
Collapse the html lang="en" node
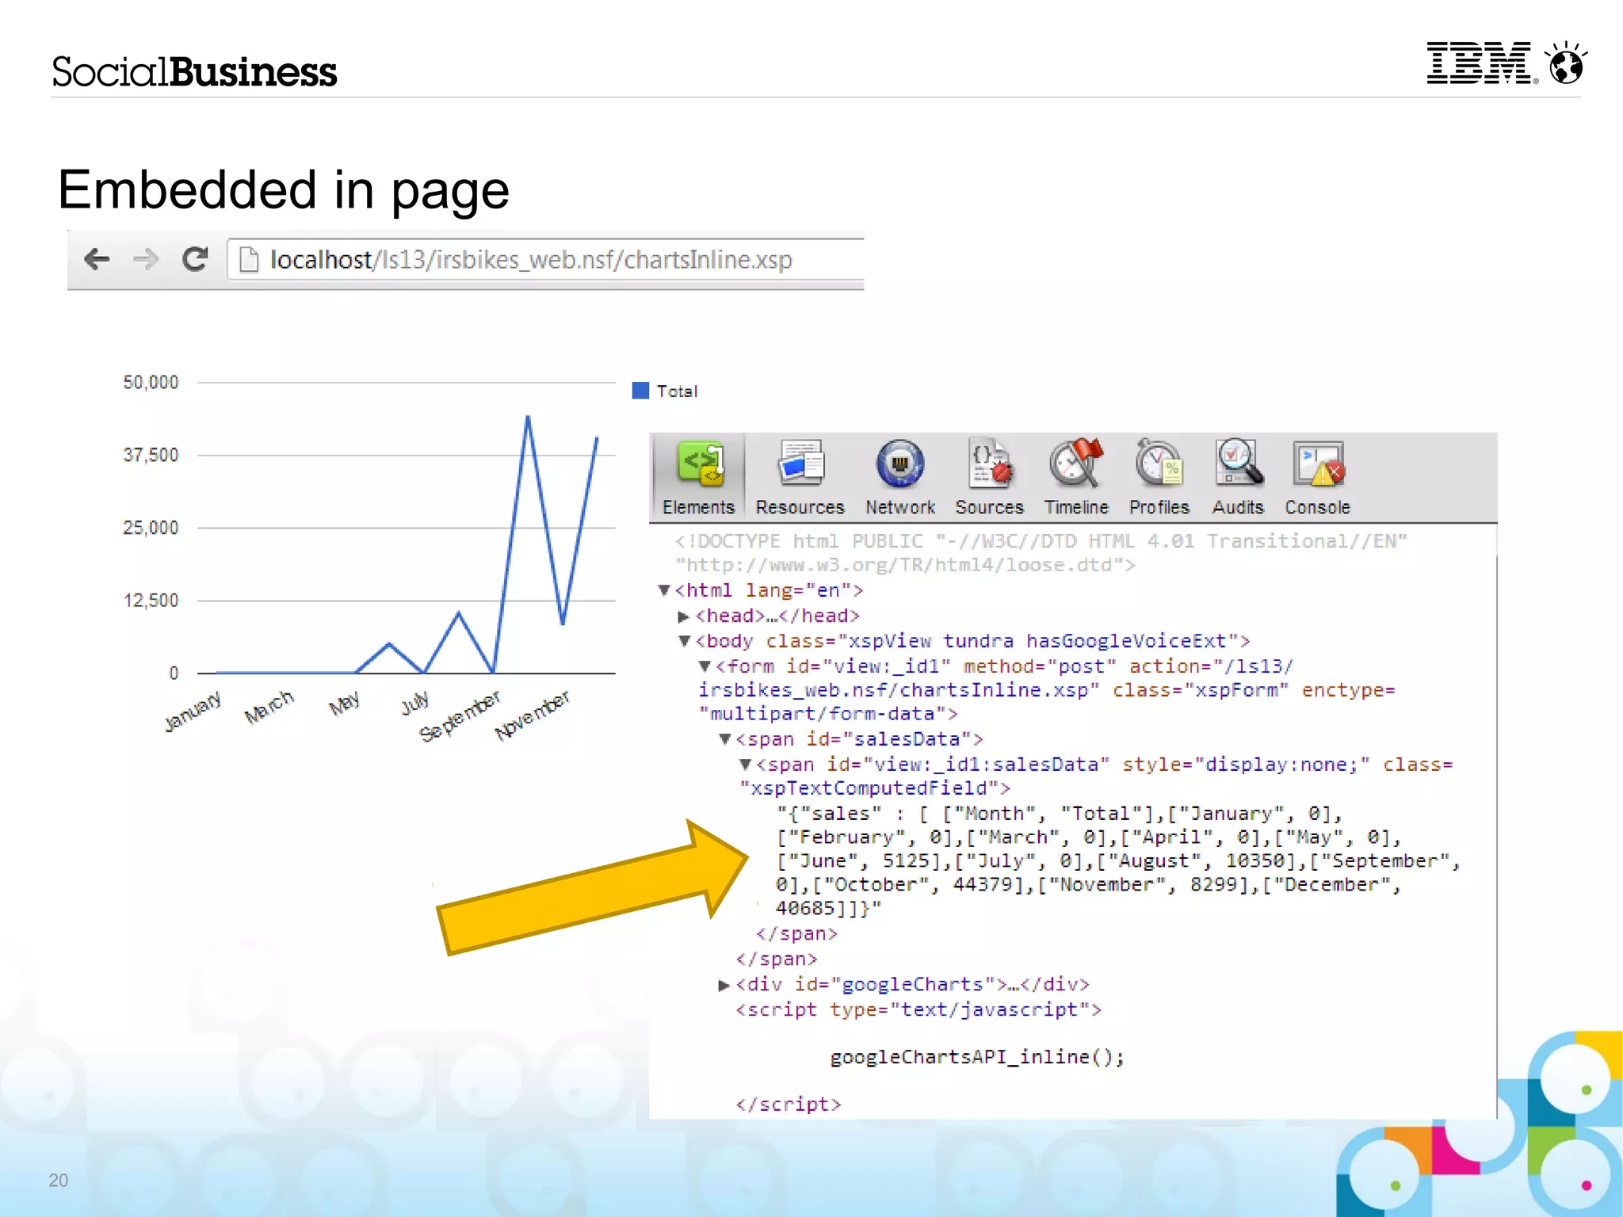[x=664, y=590]
